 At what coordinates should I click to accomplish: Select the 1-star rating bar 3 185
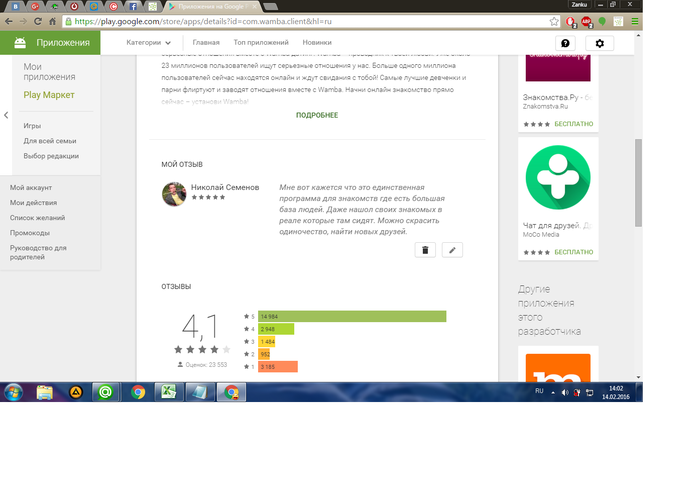click(278, 367)
